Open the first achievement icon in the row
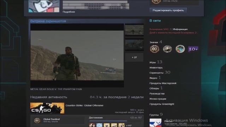The image size is (226, 127). click(x=92, y=125)
